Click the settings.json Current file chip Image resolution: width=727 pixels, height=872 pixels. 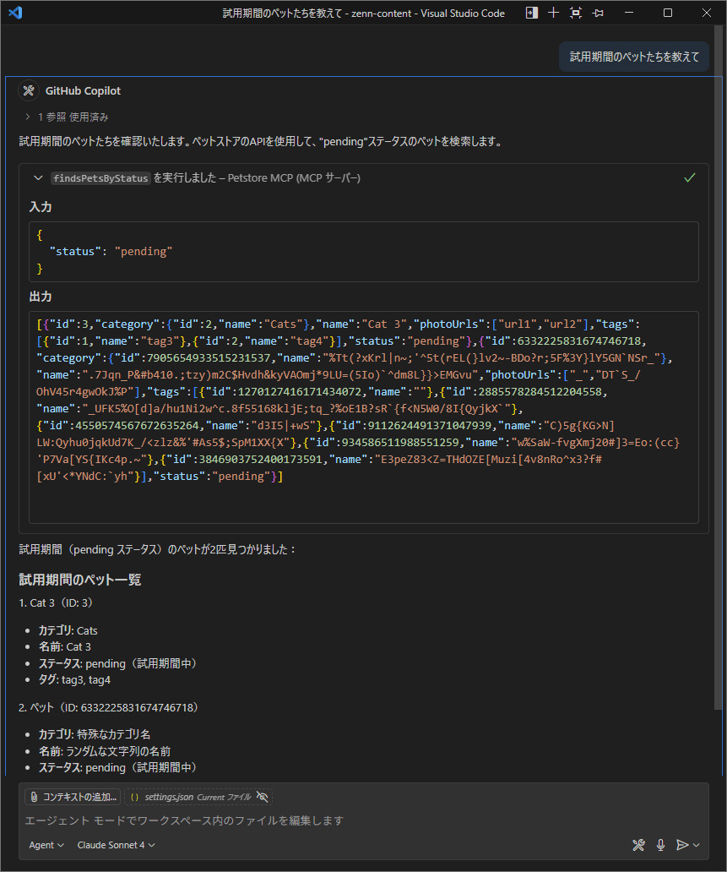[198, 797]
